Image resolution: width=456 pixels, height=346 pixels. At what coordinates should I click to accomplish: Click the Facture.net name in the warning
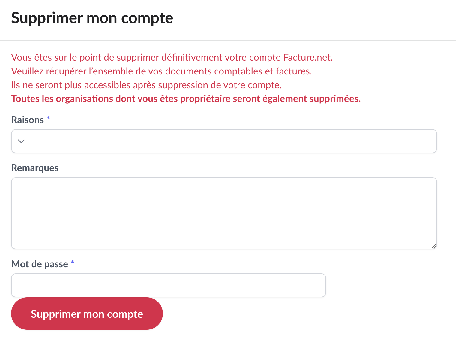click(x=308, y=57)
